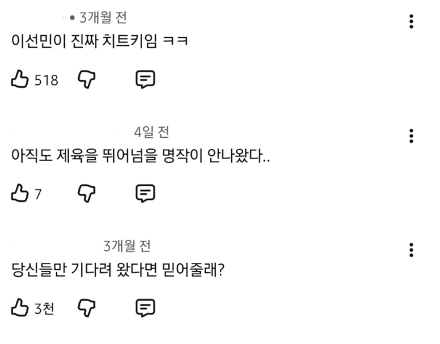Like the 당신들만 기다려 comment
The height and width of the screenshot is (344, 440).
[20, 308]
